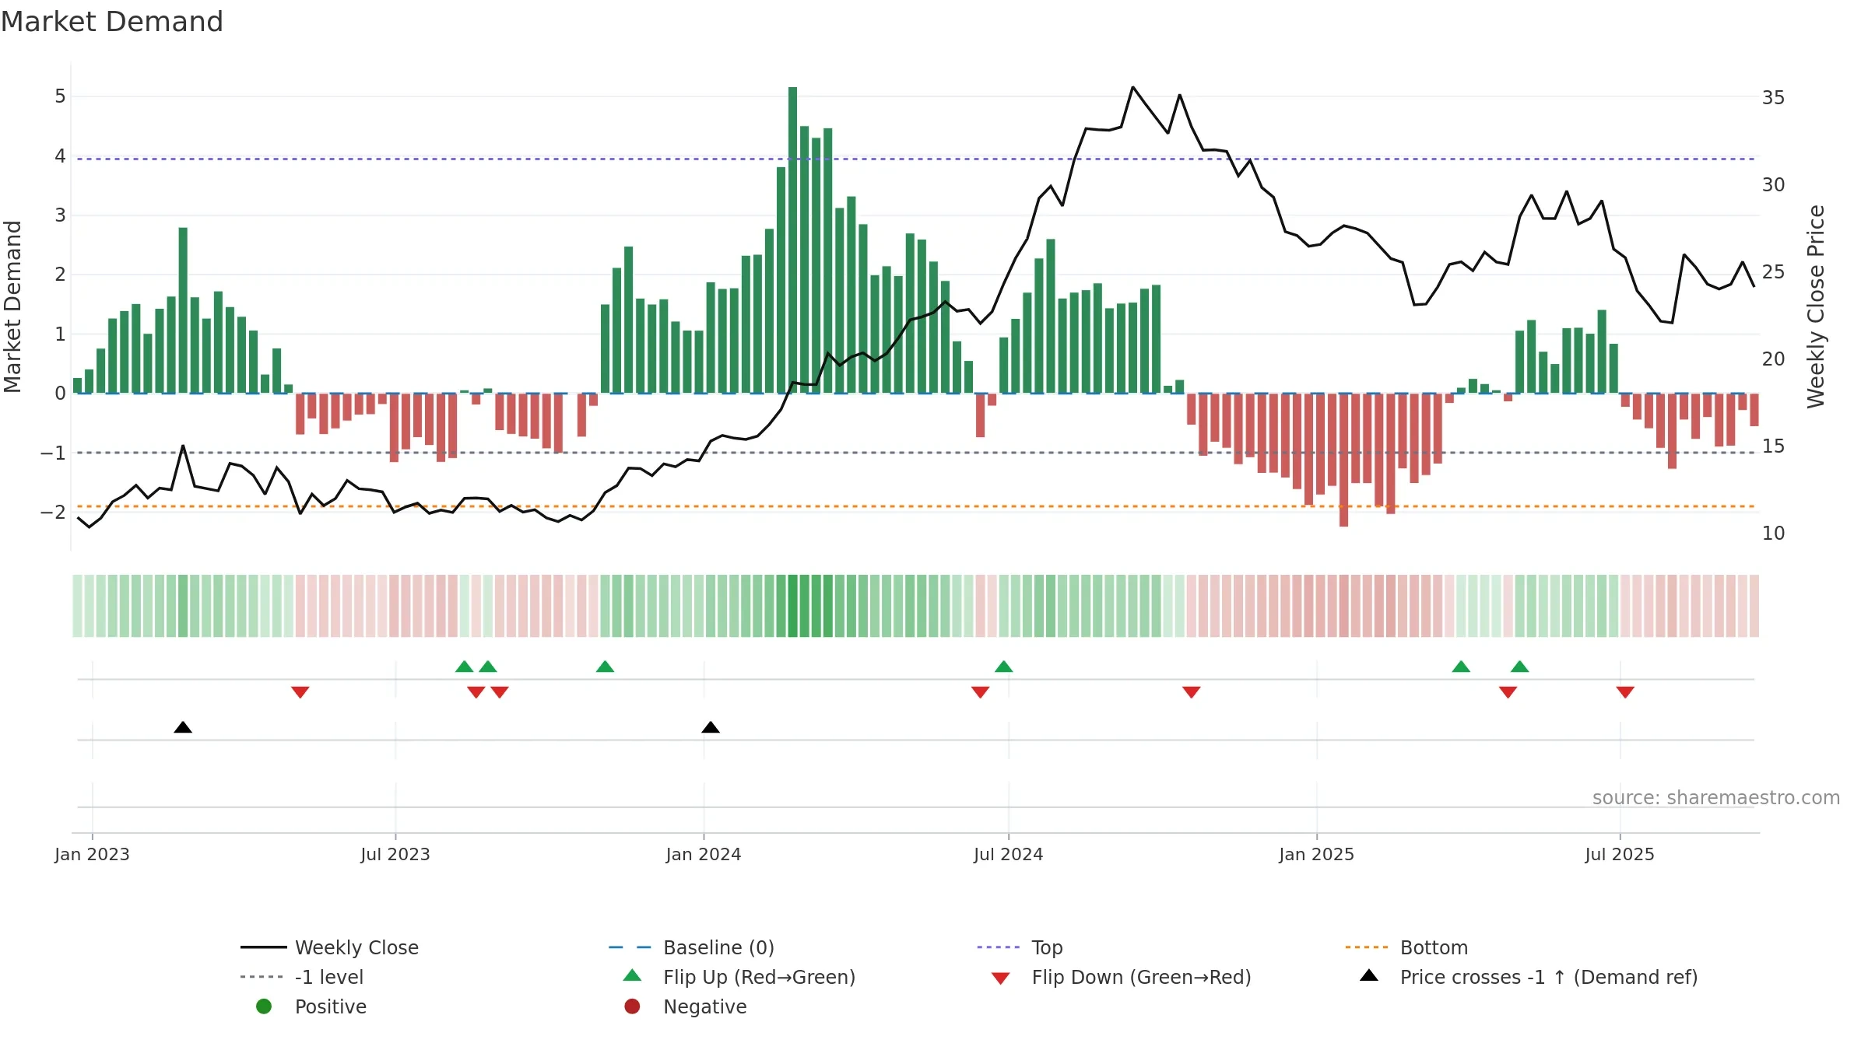1868x1050 pixels.
Task: Click the Flip Down marker just before Jul 2024
Action: pos(981,692)
